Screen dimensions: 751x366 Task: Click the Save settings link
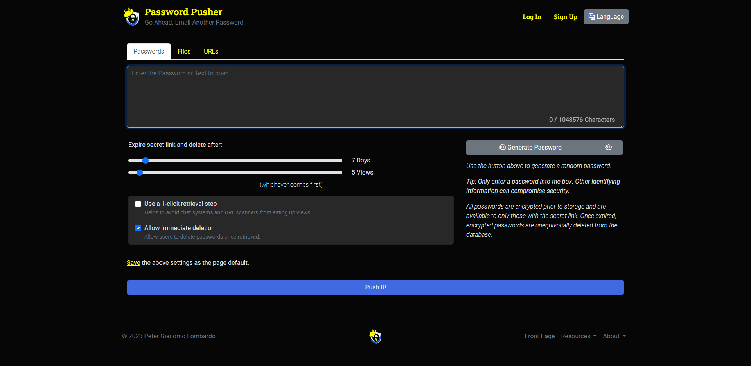coord(133,262)
